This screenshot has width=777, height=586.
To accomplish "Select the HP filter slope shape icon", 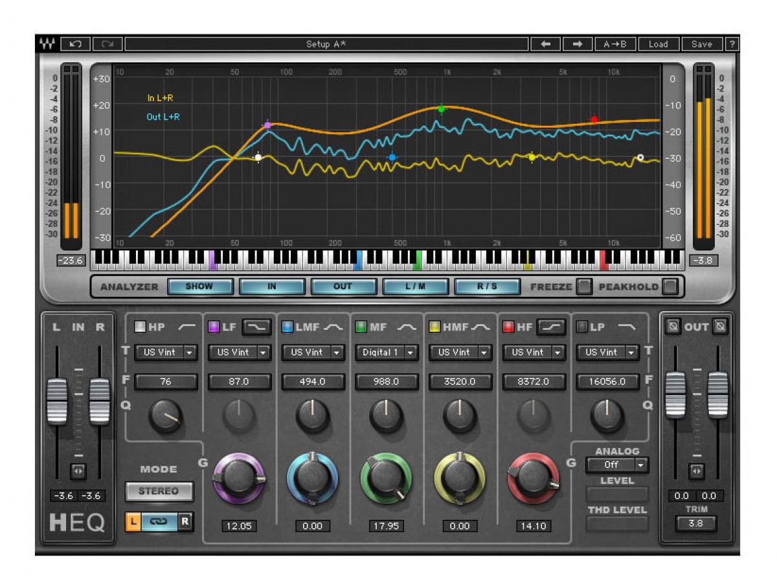I will pos(186,327).
